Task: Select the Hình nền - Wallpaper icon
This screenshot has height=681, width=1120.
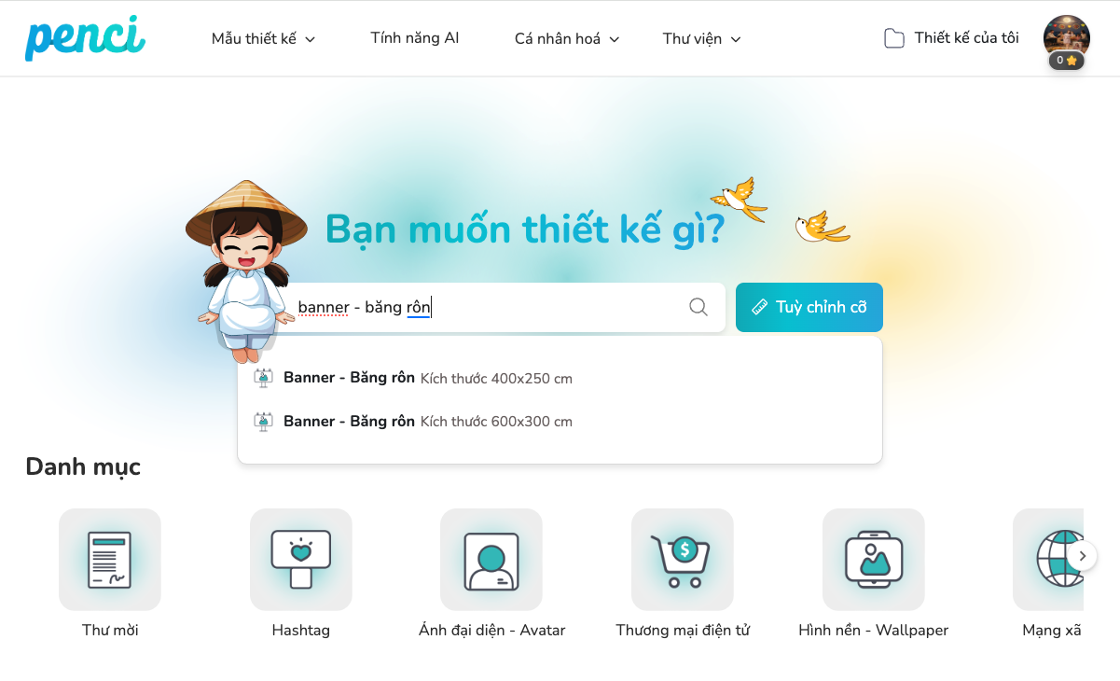Action: (x=874, y=560)
